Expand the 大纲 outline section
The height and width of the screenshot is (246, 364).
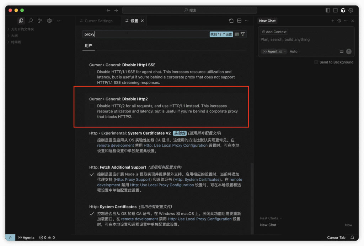click(x=14, y=35)
